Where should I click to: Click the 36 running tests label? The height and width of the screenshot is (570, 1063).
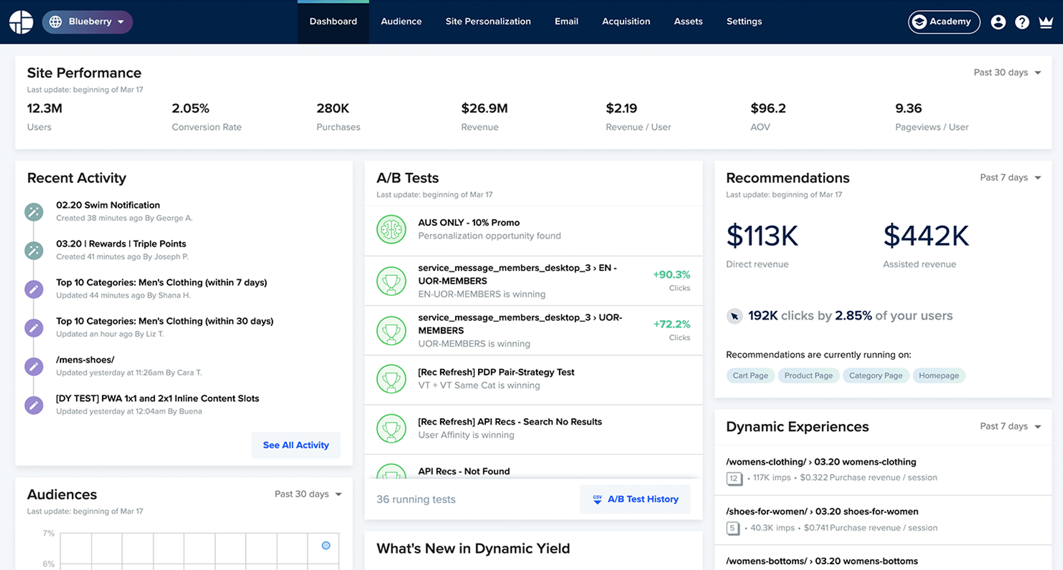pyautogui.click(x=415, y=499)
